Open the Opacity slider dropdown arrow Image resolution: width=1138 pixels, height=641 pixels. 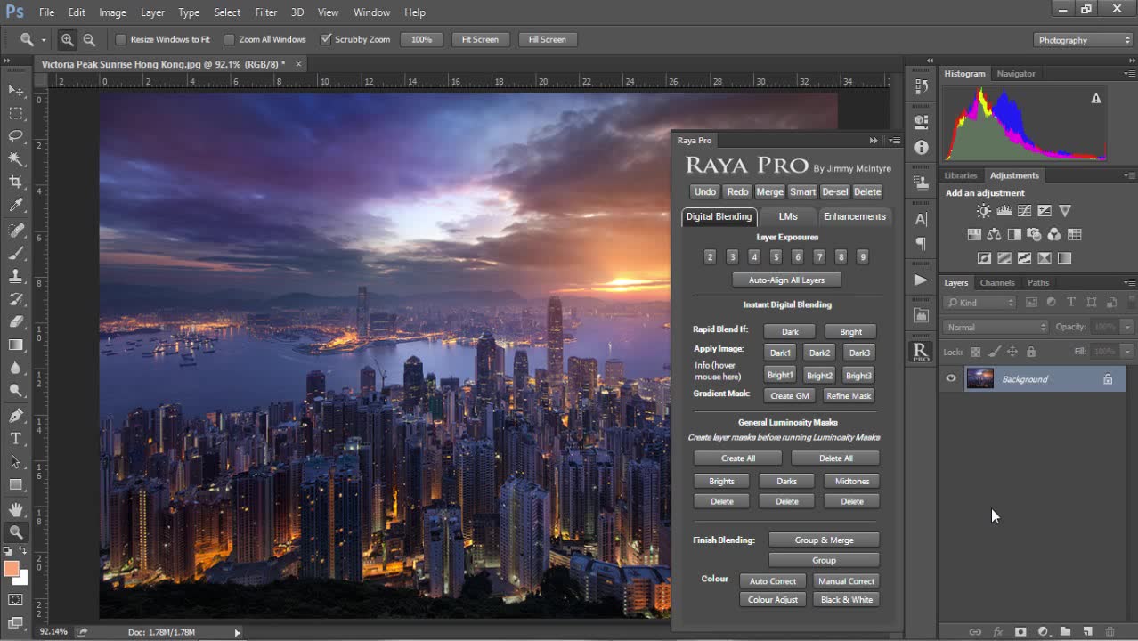pos(1127,327)
